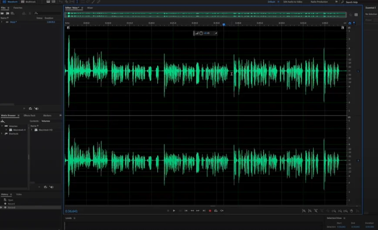378x230 pixels.
Task: Select the Time Selection tool in toolbar
Action: 77,2
